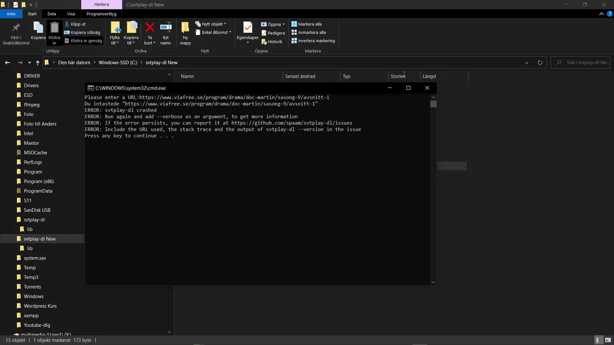Select Klipp ut scissors command
614x345 pixels.
[x=75, y=24]
